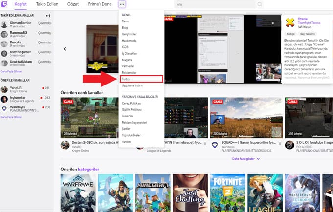Click the 'Prime'ı Dene' link
Image resolution: width=333 pixels, height=212 pixels.
click(x=100, y=4)
